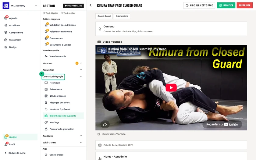Go to Parcours de graduation

[x=63, y=129]
